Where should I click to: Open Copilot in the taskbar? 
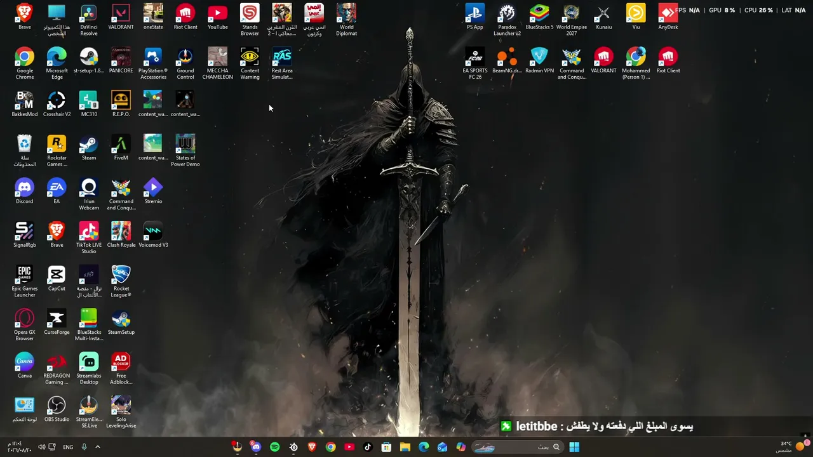point(460,447)
